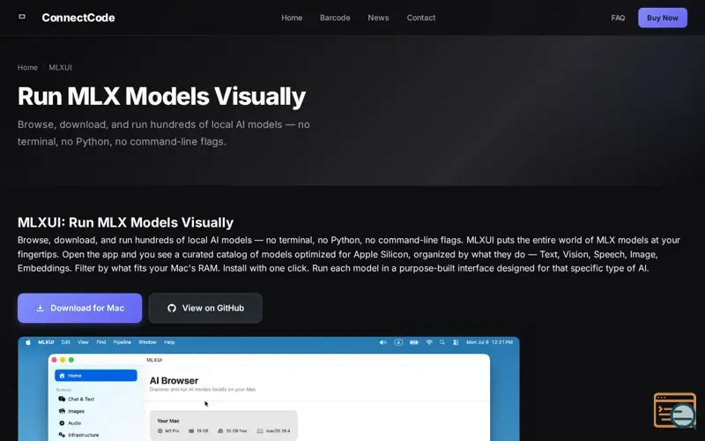The width and height of the screenshot is (705, 441).
Task: Click the photos icon beside Images
Action: tap(62, 411)
